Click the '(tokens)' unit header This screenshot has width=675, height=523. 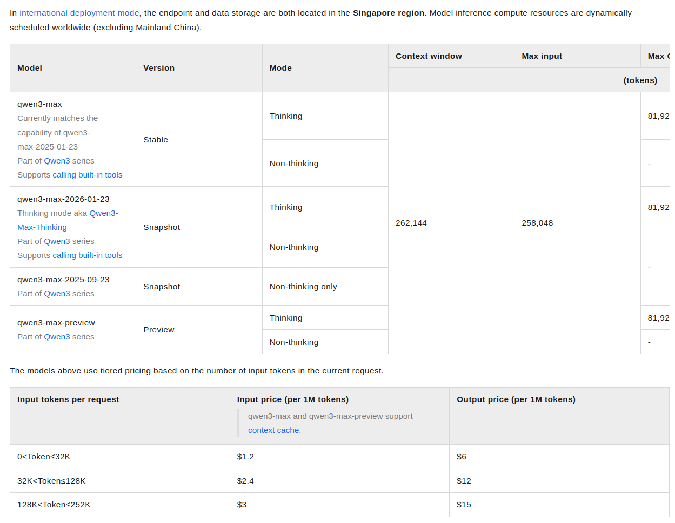pyautogui.click(x=640, y=80)
